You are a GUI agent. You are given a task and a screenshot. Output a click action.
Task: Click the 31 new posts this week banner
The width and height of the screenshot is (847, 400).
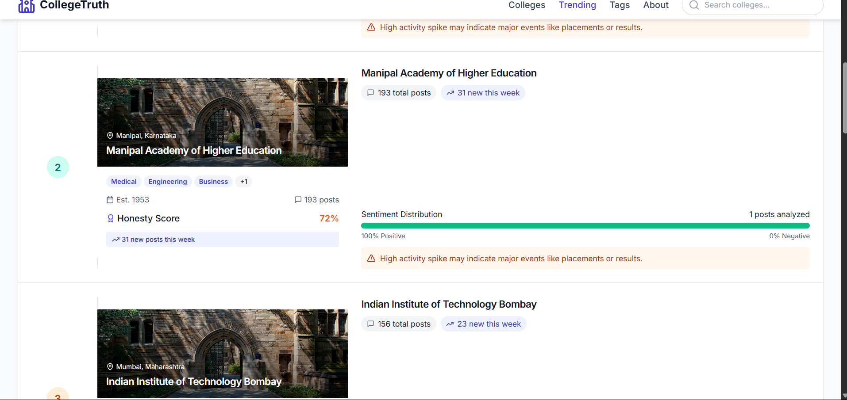click(x=223, y=240)
